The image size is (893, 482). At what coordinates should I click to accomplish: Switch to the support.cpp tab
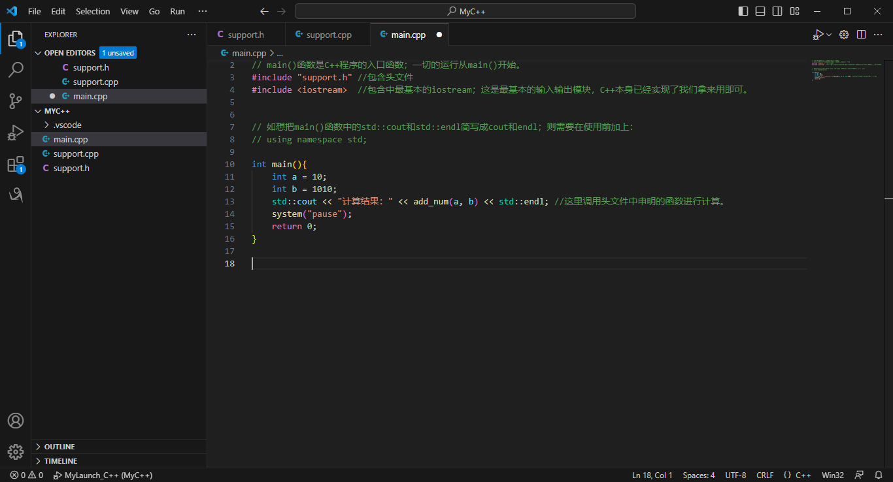pyautogui.click(x=328, y=35)
